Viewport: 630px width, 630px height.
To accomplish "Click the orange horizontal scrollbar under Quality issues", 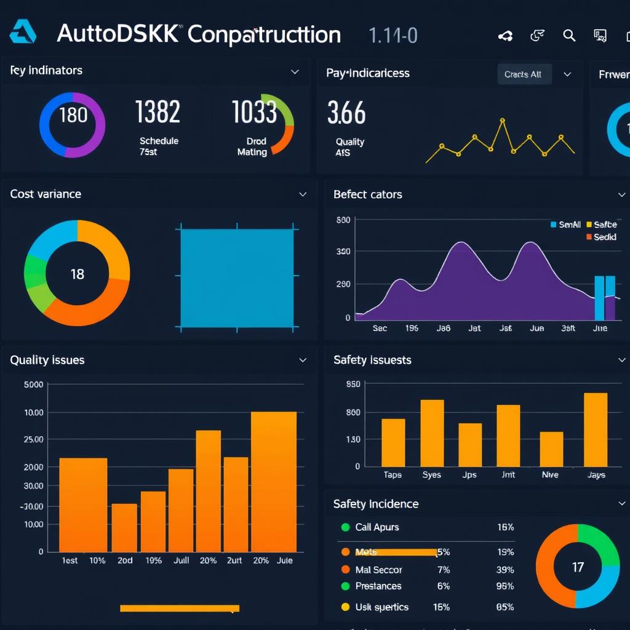I will click(x=180, y=608).
